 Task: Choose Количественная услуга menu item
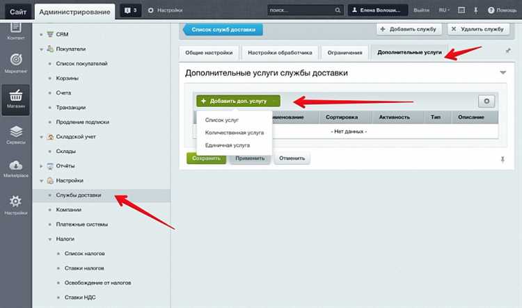point(235,133)
